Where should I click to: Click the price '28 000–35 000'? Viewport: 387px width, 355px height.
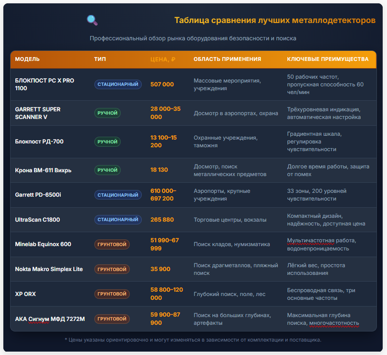pos(166,113)
